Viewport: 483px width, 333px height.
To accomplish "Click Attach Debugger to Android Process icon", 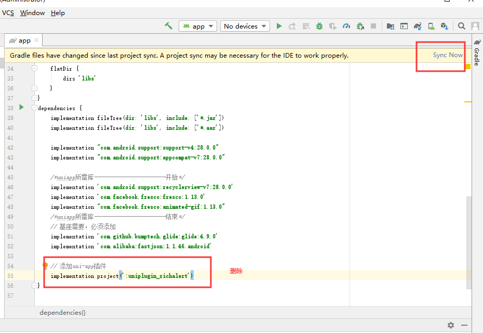I will point(360,26).
